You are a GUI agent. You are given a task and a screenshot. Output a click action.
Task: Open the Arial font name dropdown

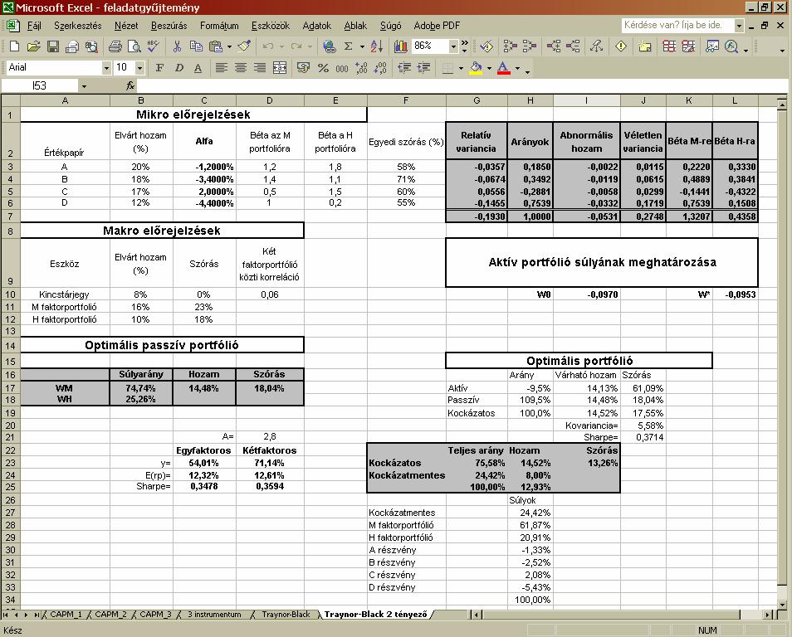106,68
